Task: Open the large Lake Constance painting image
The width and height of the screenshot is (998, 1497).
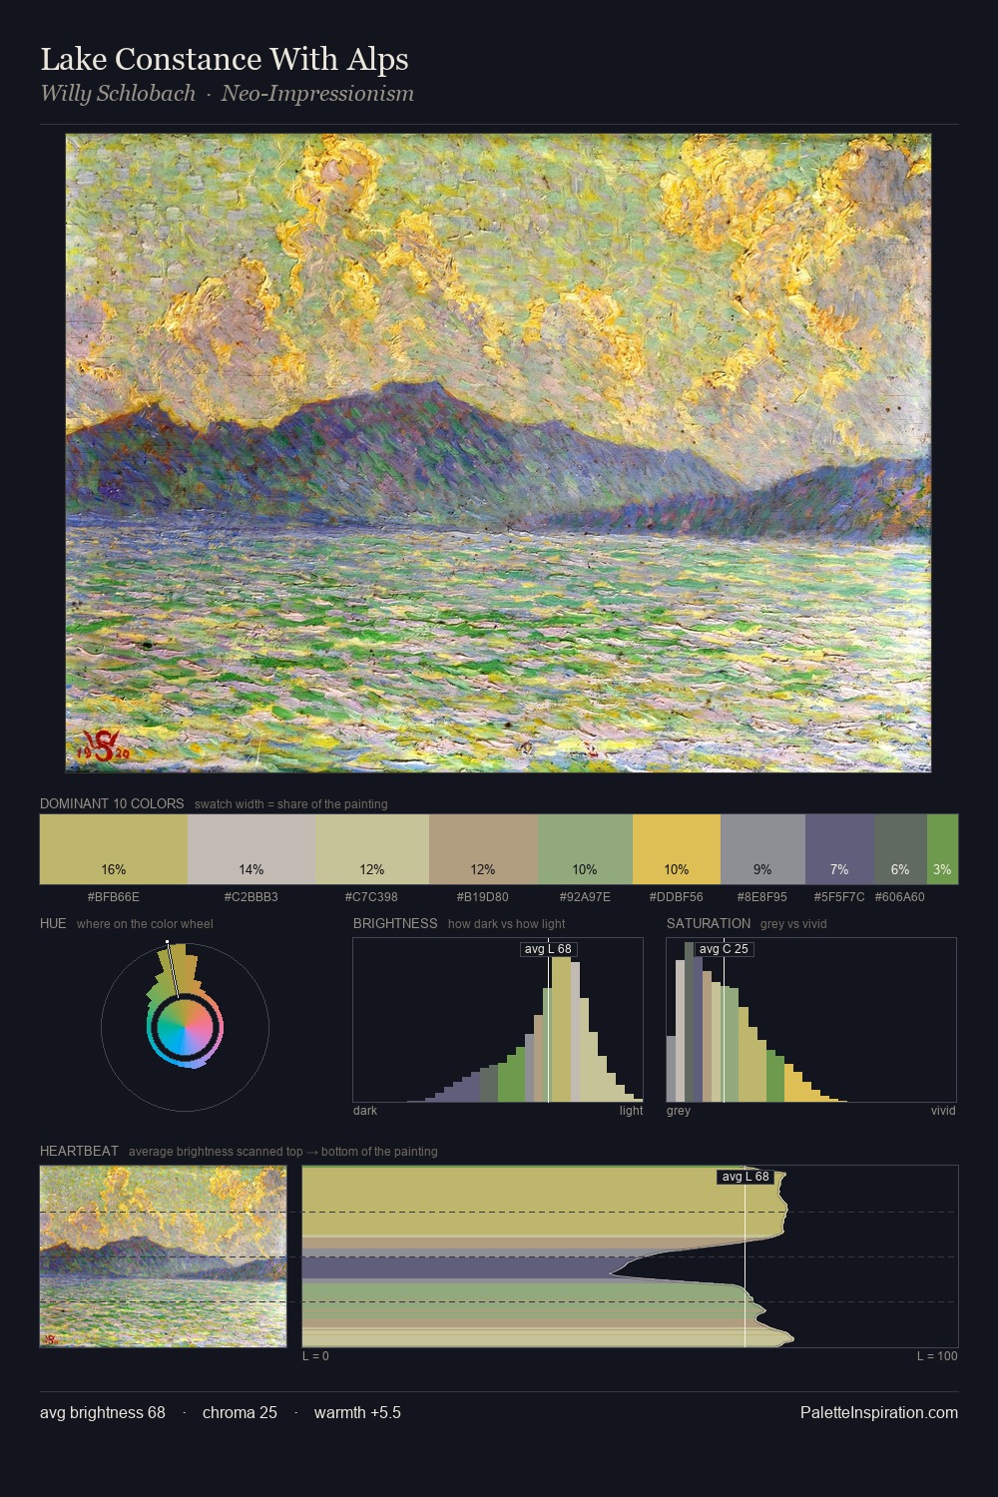Action: [x=498, y=453]
